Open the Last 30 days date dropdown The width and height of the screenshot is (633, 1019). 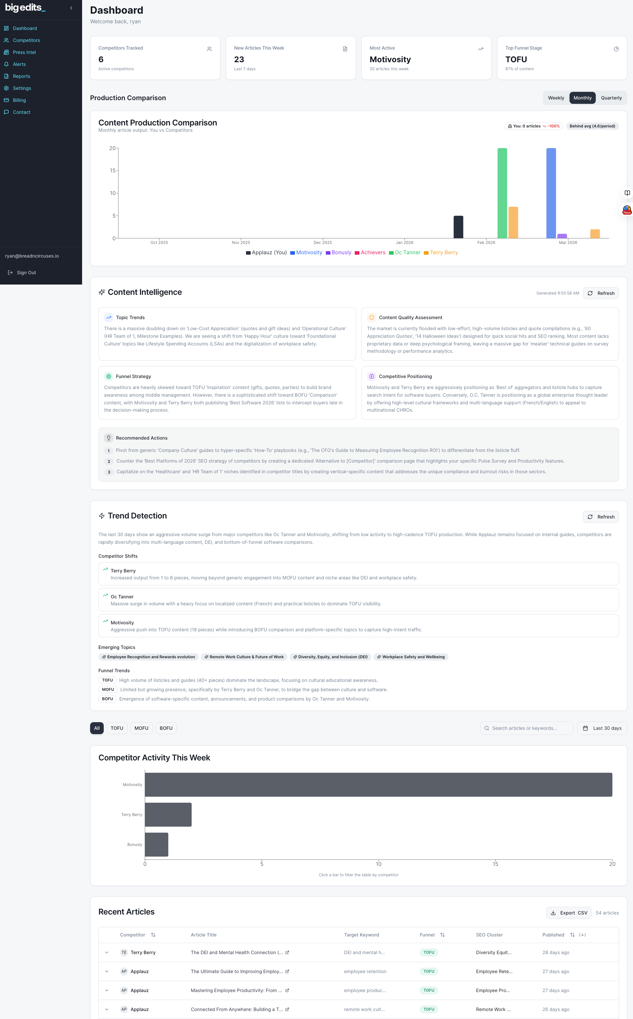pyautogui.click(x=602, y=728)
